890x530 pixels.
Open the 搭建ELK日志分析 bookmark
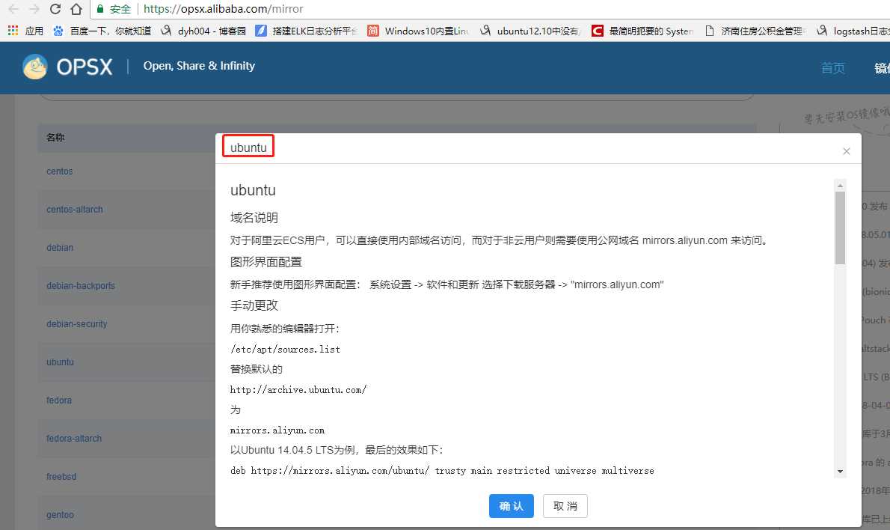pyautogui.click(x=307, y=31)
